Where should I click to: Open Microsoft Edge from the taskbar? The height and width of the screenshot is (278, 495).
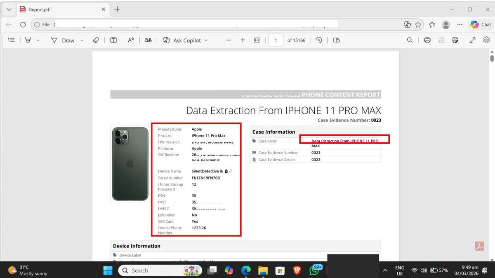click(x=246, y=270)
